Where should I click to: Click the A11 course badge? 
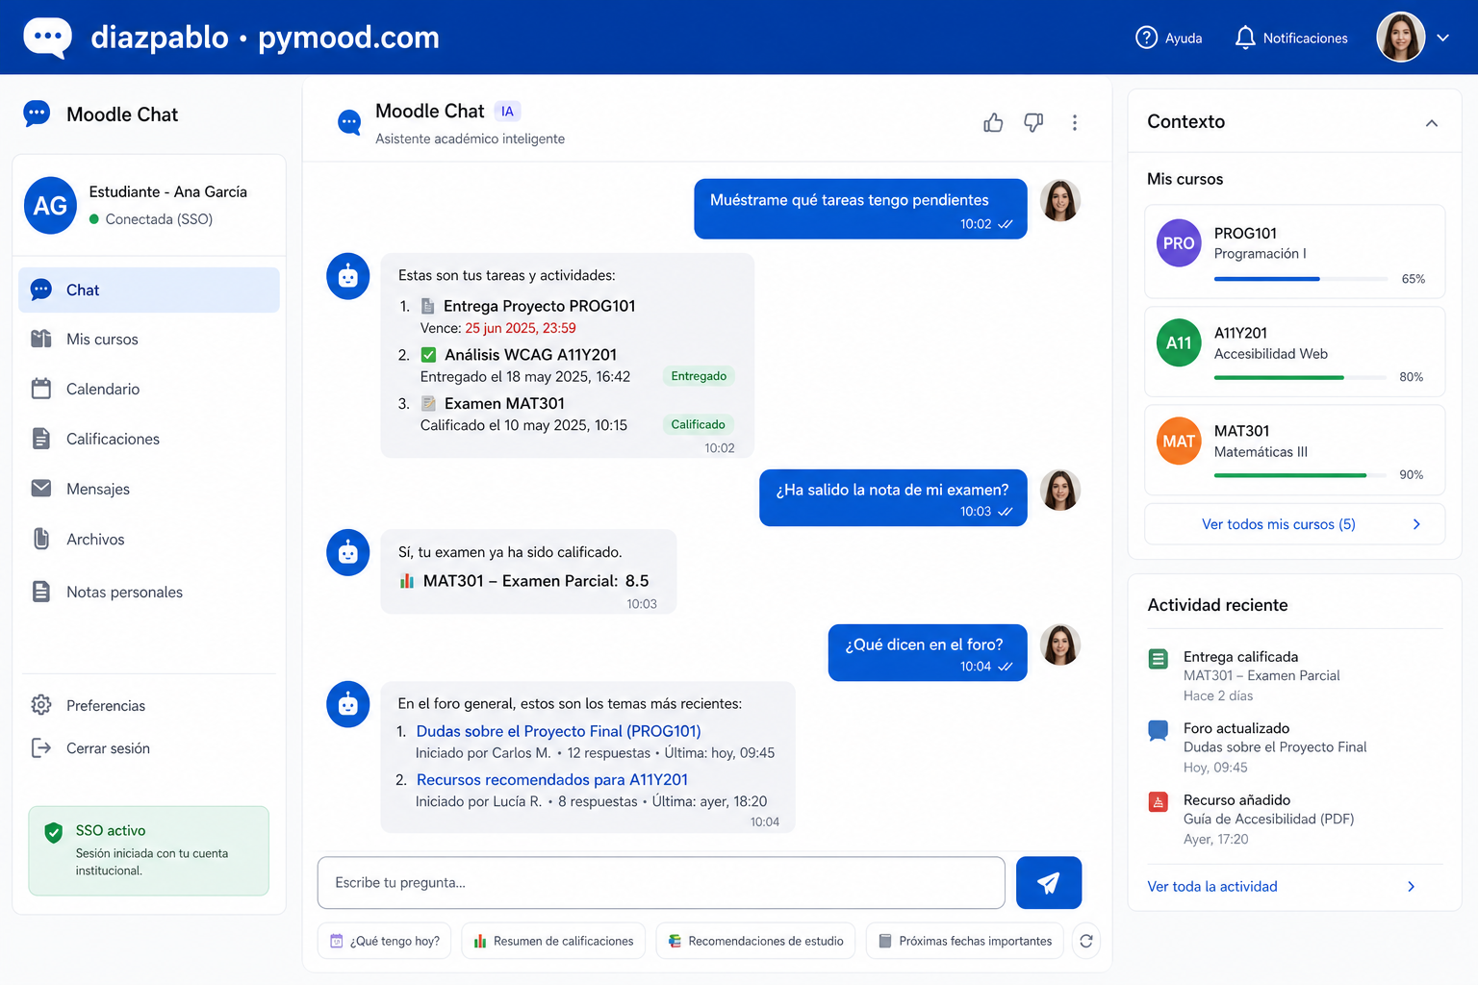(1179, 342)
